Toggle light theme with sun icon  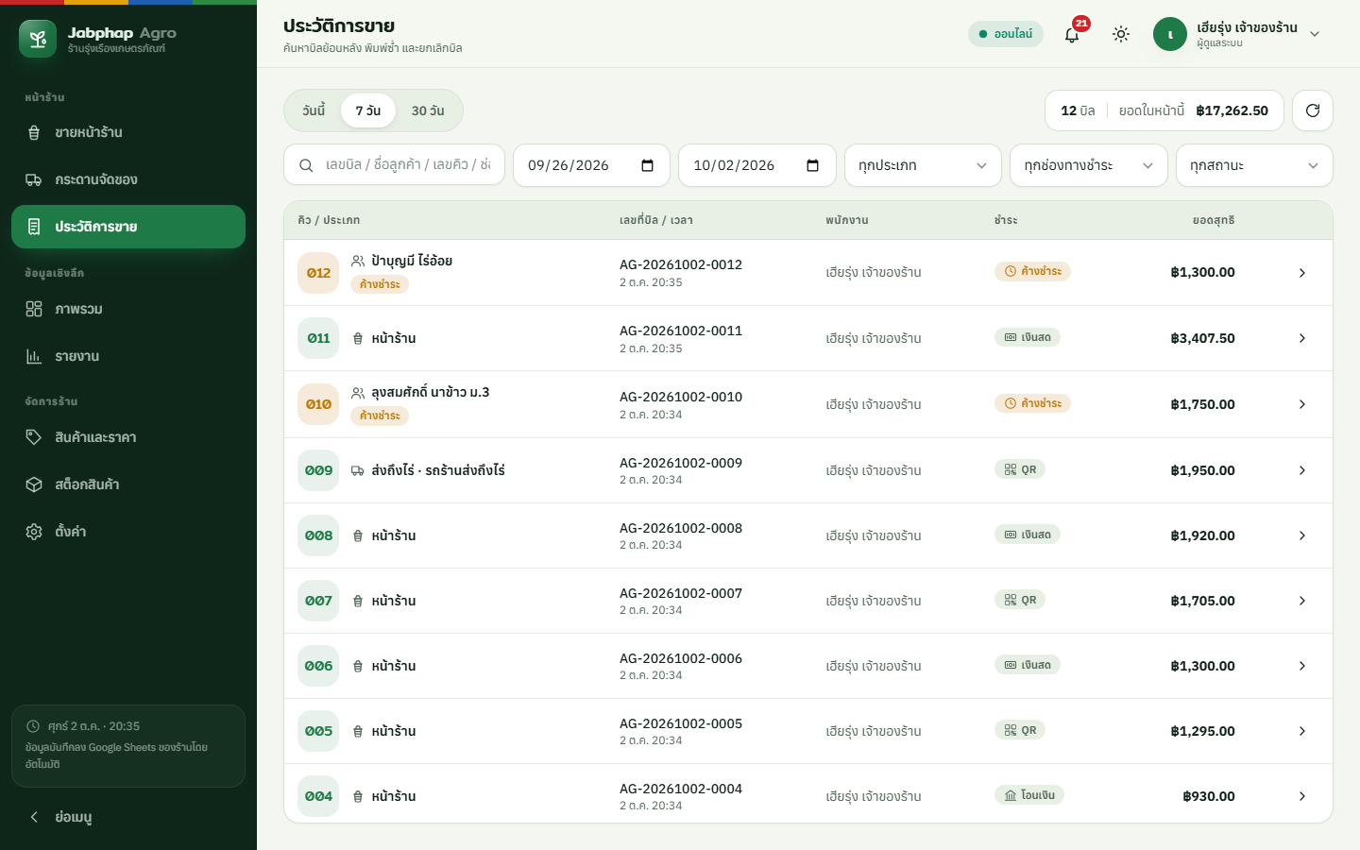(x=1121, y=34)
